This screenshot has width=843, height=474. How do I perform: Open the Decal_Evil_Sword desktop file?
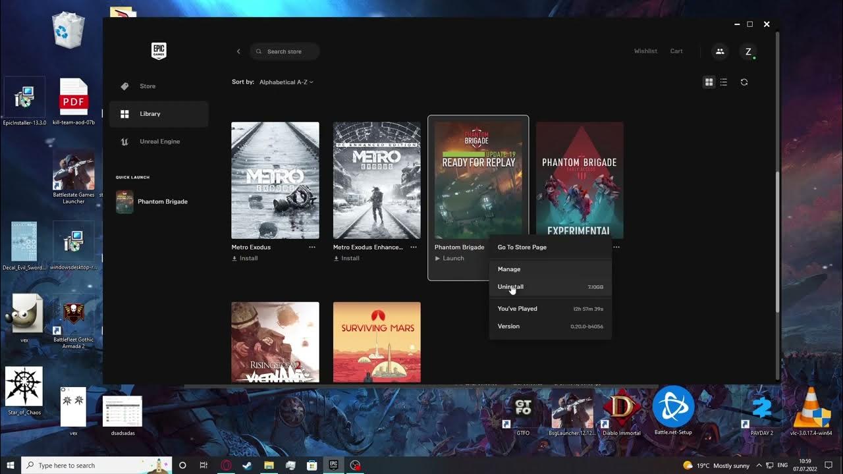click(x=24, y=246)
